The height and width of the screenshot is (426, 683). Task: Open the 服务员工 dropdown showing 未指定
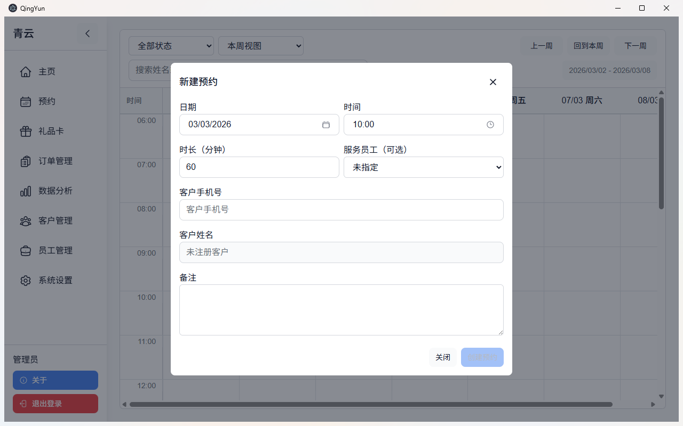coord(424,167)
